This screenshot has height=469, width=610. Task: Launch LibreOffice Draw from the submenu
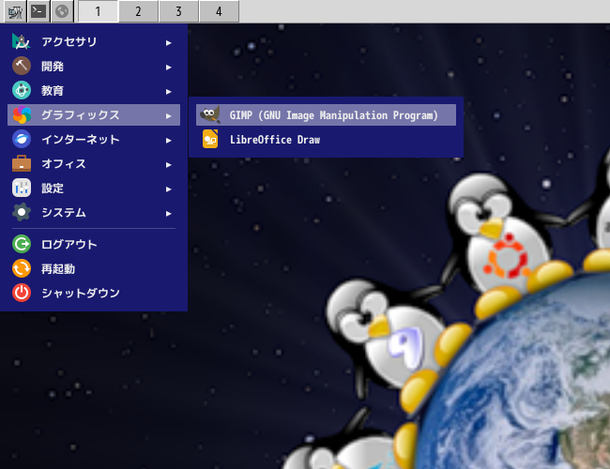[326, 140]
